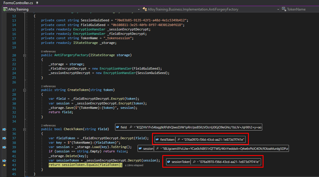Click the "_tokensession" string on line 17
Viewport: 319px width, 177px height.
pos(118,38)
